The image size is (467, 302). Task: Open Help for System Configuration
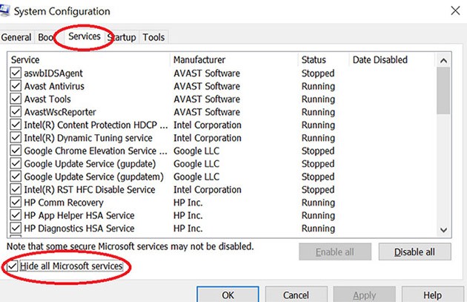click(432, 295)
